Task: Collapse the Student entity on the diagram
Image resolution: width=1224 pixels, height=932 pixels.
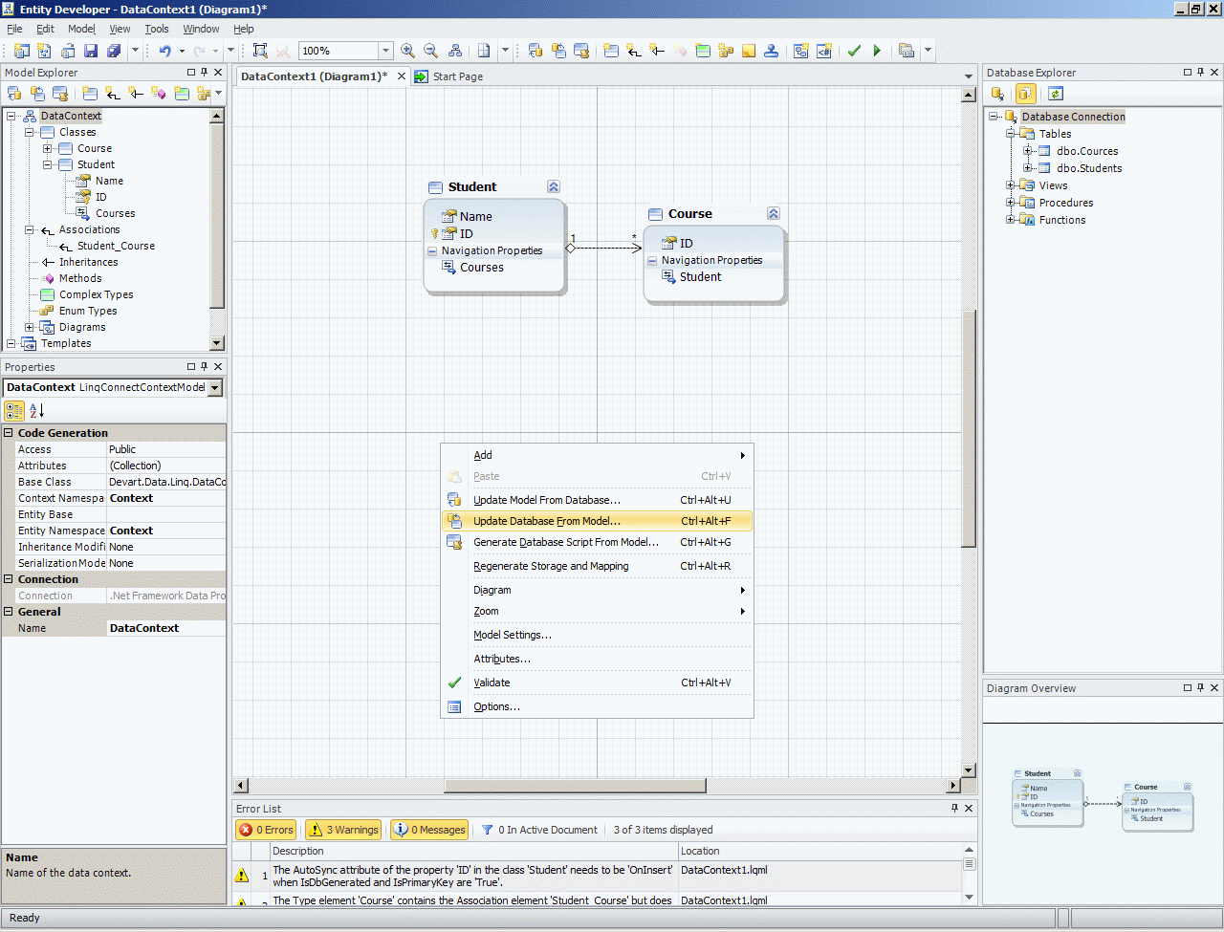Action: [x=553, y=187]
